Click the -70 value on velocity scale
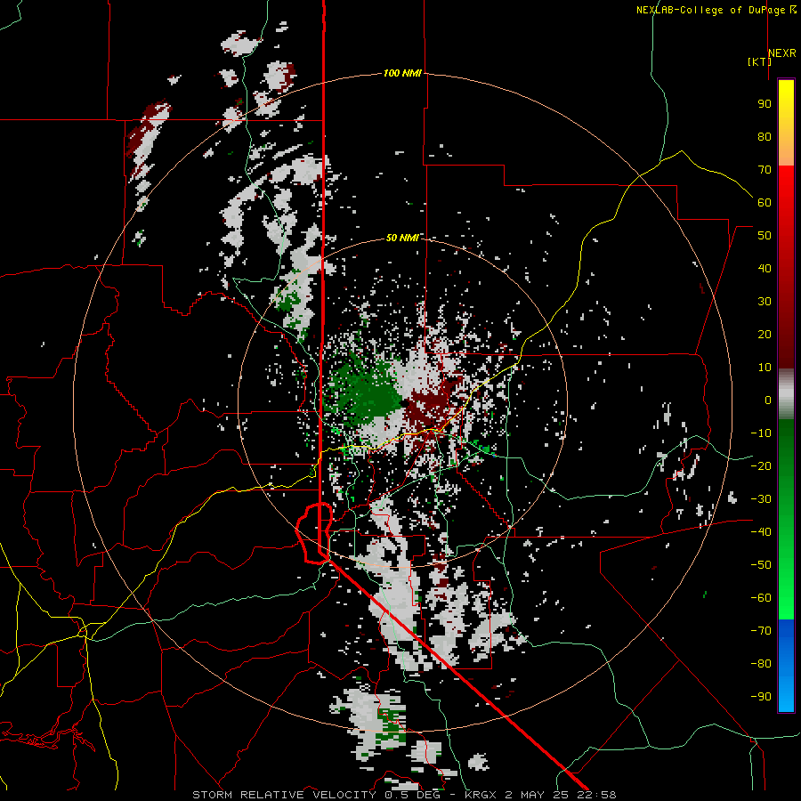 761,631
